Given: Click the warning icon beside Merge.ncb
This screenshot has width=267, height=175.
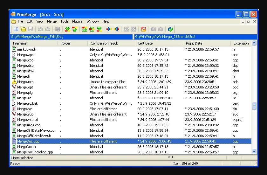Looking at the screenshot, I should point(14,82).
